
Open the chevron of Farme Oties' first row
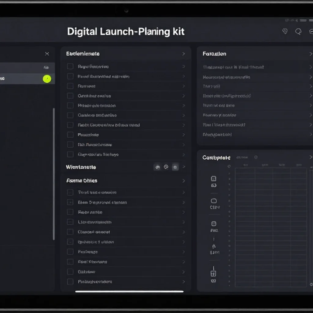[x=184, y=192]
